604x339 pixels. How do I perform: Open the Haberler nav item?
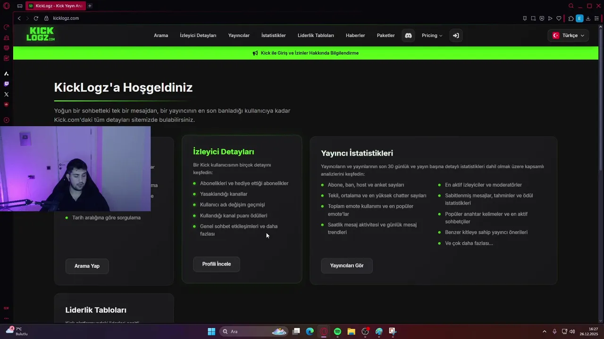coord(355,35)
